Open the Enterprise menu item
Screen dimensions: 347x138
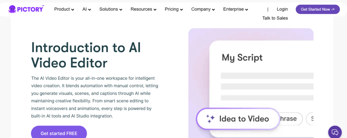(x=236, y=9)
